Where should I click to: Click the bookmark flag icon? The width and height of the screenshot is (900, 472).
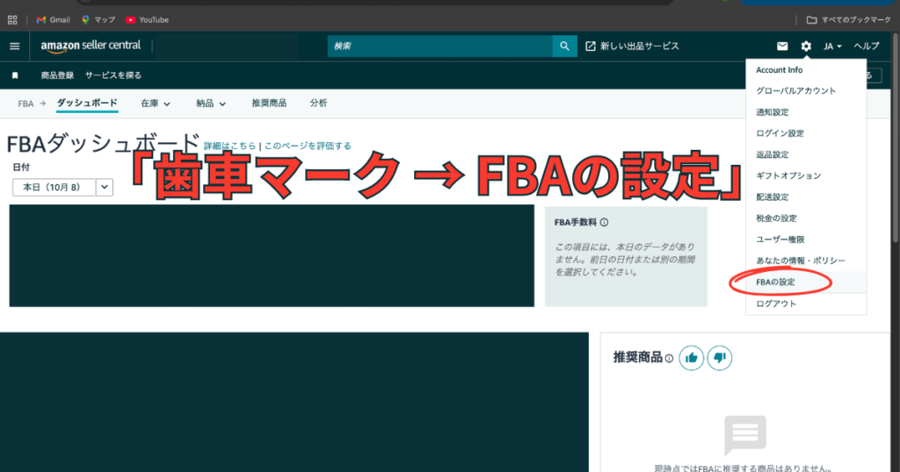15,75
